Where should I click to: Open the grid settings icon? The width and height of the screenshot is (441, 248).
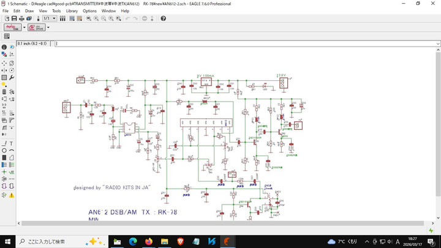point(7,36)
